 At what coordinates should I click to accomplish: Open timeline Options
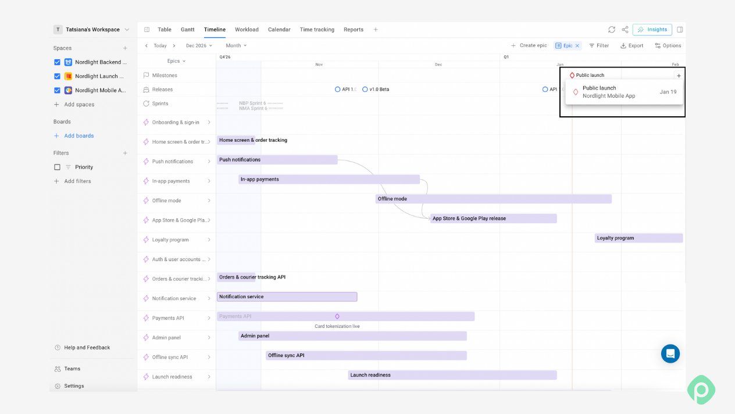click(x=668, y=46)
